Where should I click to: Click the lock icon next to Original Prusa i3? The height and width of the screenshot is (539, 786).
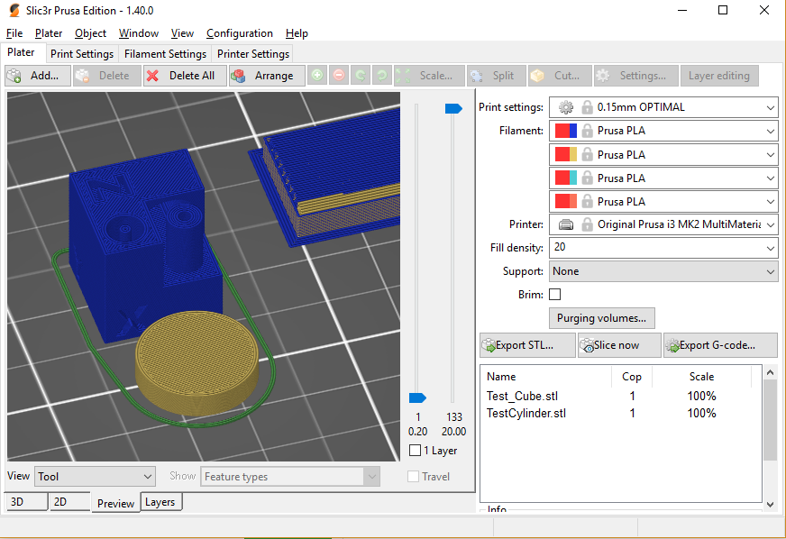click(x=587, y=224)
